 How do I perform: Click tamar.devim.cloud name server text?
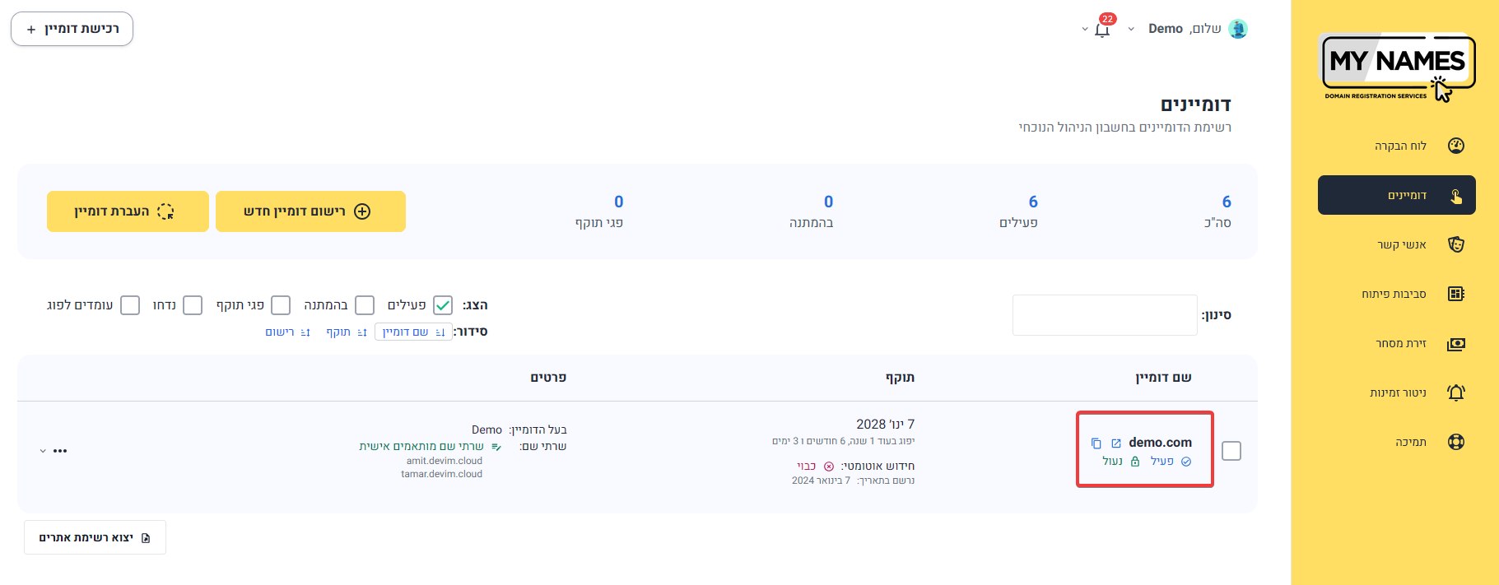[442, 474]
